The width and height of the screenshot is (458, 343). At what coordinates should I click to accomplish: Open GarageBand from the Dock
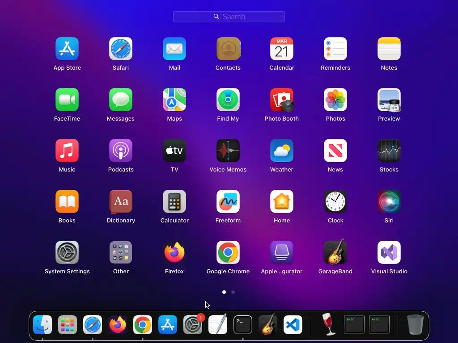tap(268, 324)
